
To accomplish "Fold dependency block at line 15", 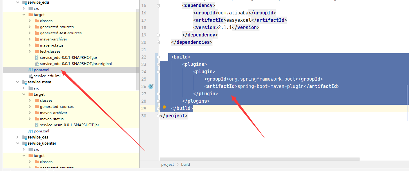I will coord(158,6).
